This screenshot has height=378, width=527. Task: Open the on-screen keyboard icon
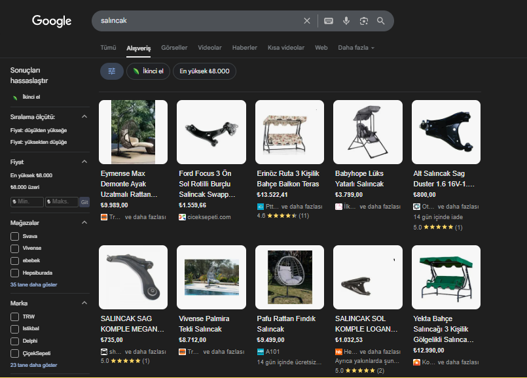pyautogui.click(x=329, y=21)
